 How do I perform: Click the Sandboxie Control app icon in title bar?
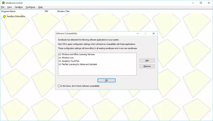point(3,3)
